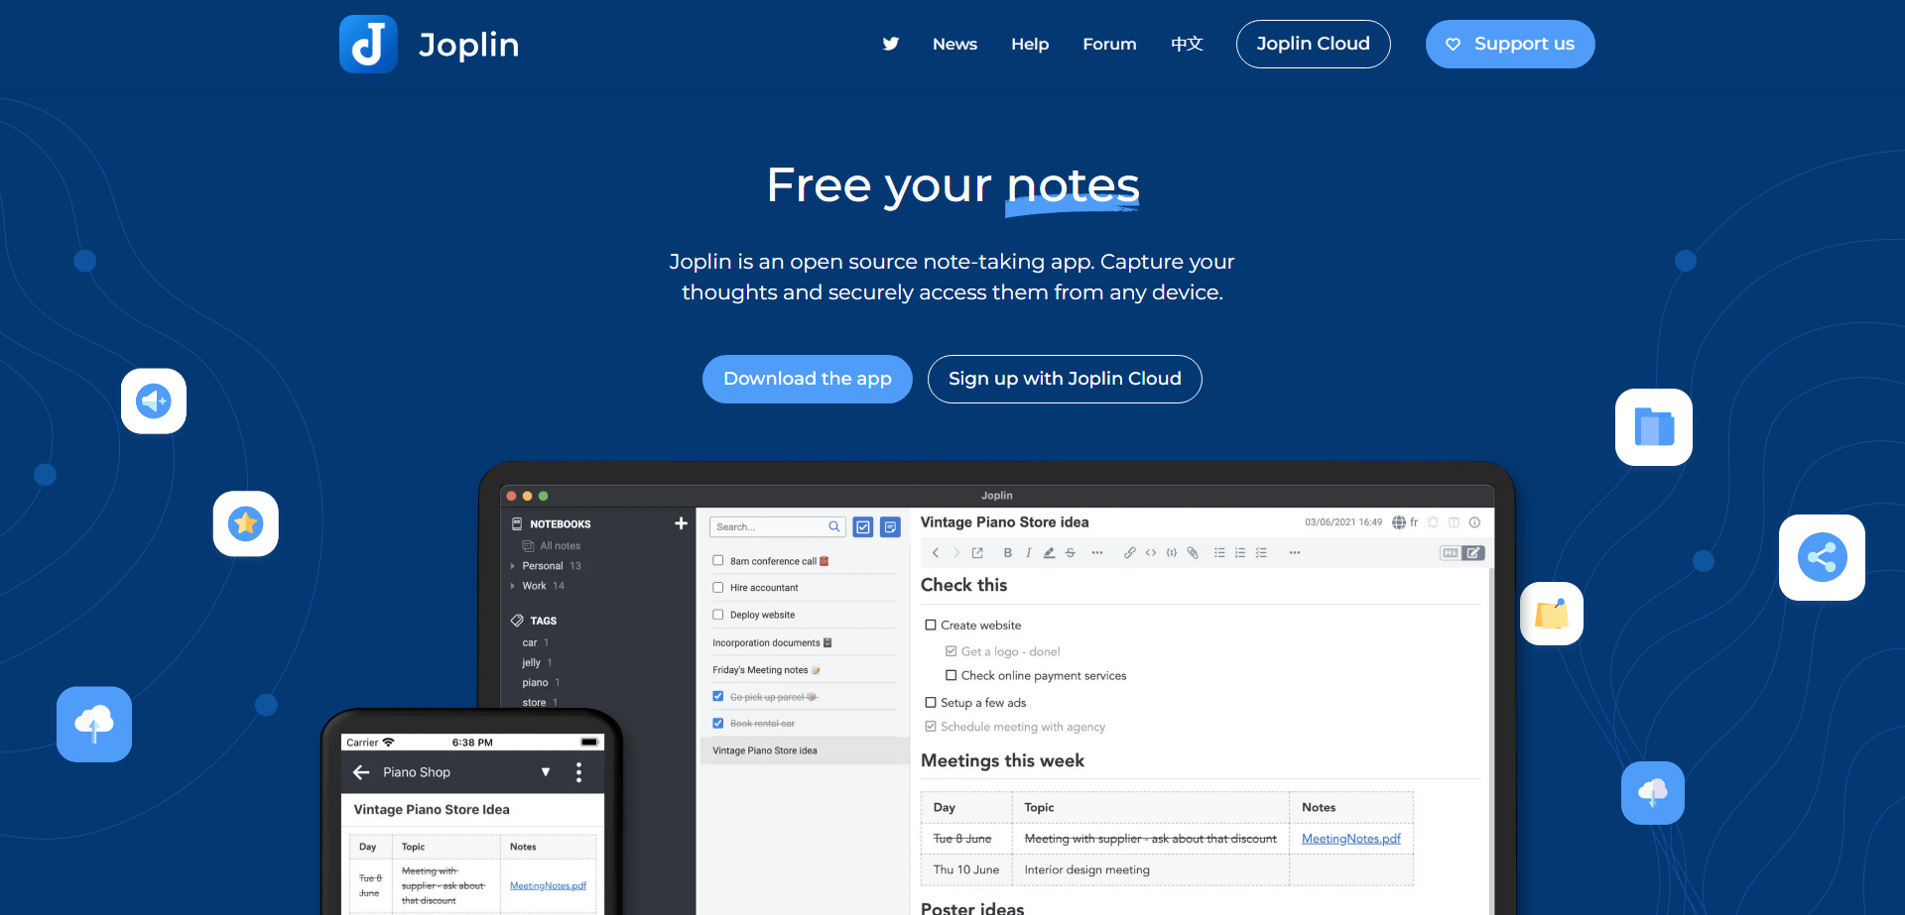Click the bulleted list icon
Image resolution: width=1905 pixels, height=915 pixels.
click(x=1219, y=552)
